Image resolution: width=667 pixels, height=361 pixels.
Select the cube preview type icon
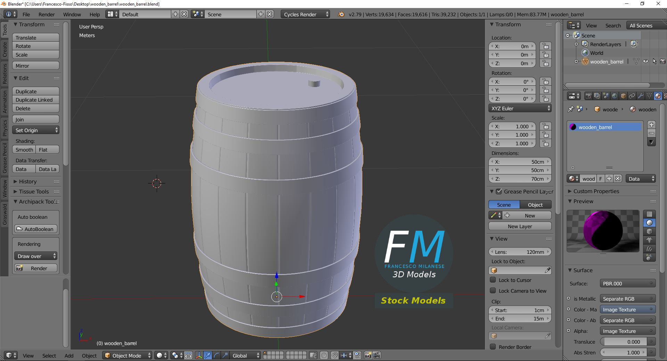(649, 231)
